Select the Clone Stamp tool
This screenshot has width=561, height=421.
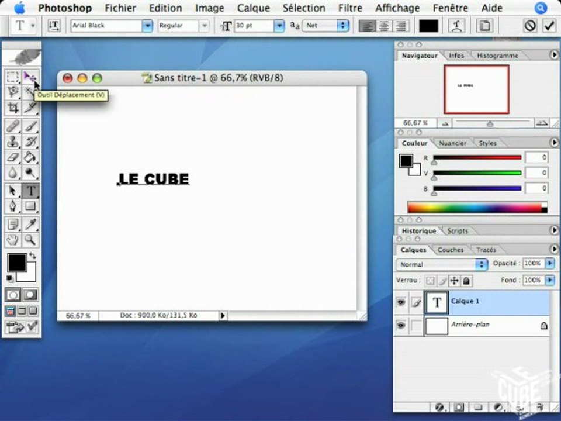point(13,142)
